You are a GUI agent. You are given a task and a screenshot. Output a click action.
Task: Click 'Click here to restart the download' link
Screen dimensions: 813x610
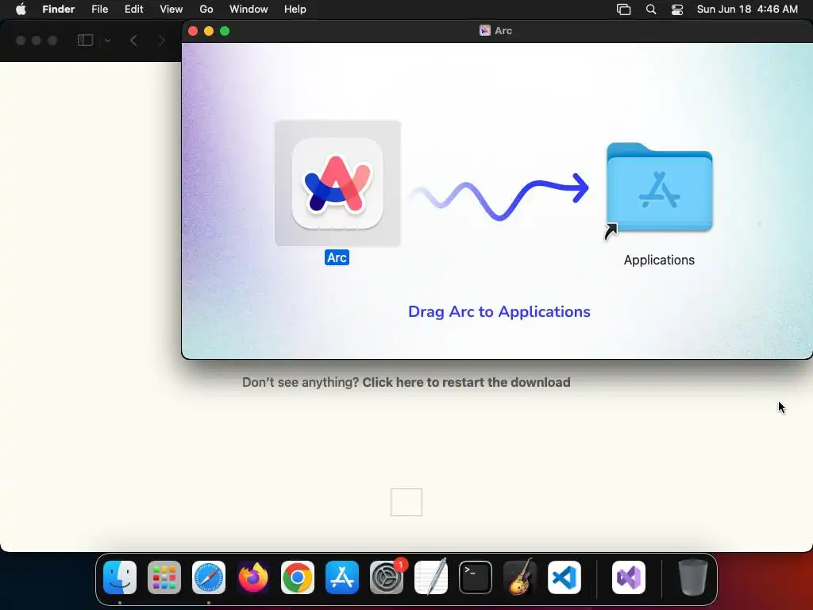[x=466, y=382]
